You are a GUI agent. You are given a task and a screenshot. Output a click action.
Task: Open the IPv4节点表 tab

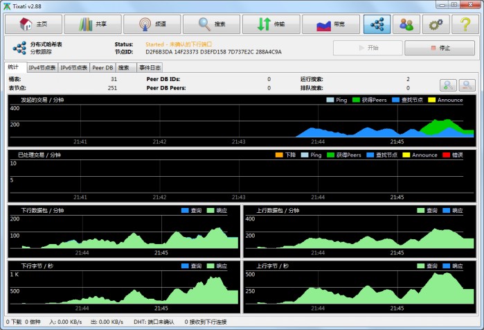coord(42,68)
